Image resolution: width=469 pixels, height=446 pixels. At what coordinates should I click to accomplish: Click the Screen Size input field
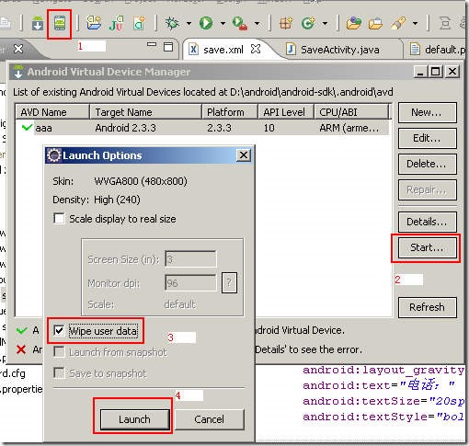190,259
